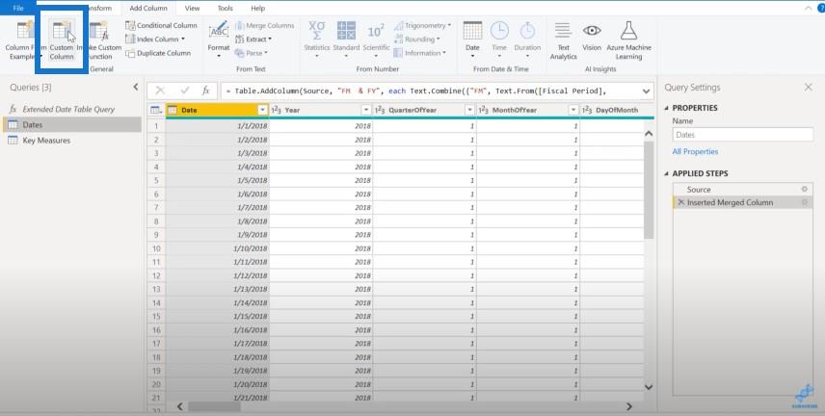Image resolution: width=825 pixels, height=416 pixels.
Task: Open Column From Examples tool
Action: pyautogui.click(x=25, y=40)
